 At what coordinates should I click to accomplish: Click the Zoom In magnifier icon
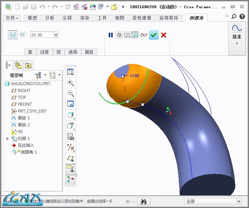coord(71,83)
